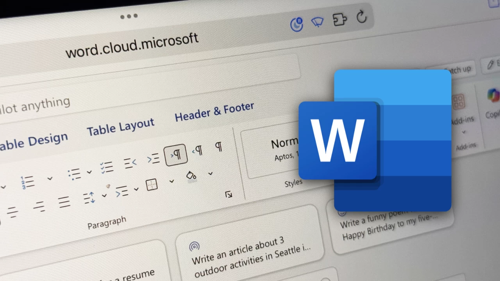Select the numbered list icon
Screen dimensions: 500x281
click(x=28, y=182)
